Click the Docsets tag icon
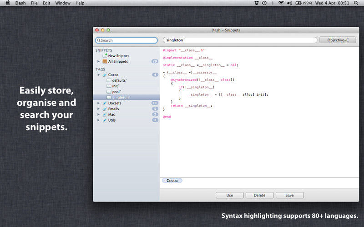The height and width of the screenshot is (227, 364). [x=105, y=103]
